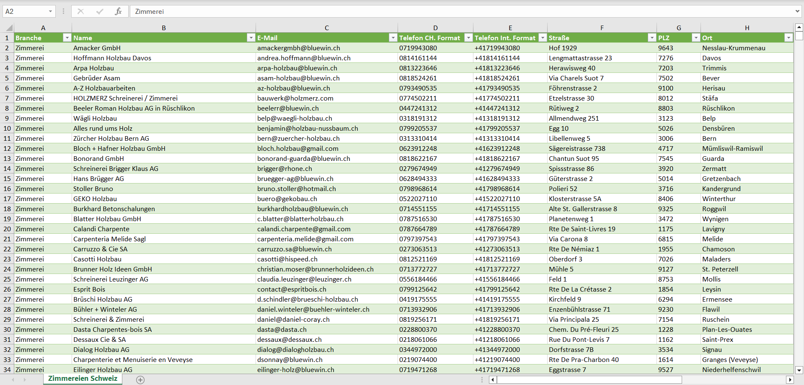Click street cell Etzelstrasse 30
Viewport: 804px width, 385px height.
pos(602,98)
